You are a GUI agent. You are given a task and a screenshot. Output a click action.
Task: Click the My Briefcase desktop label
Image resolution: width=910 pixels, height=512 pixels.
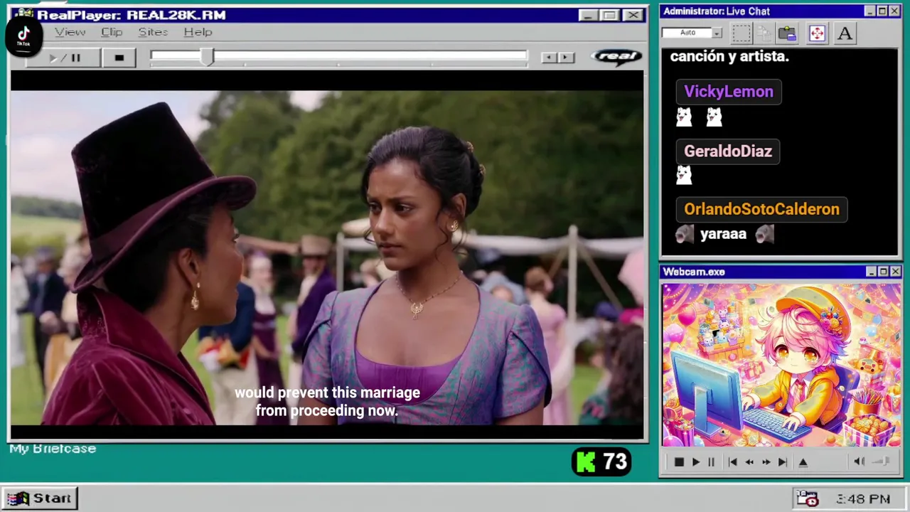pyautogui.click(x=53, y=449)
